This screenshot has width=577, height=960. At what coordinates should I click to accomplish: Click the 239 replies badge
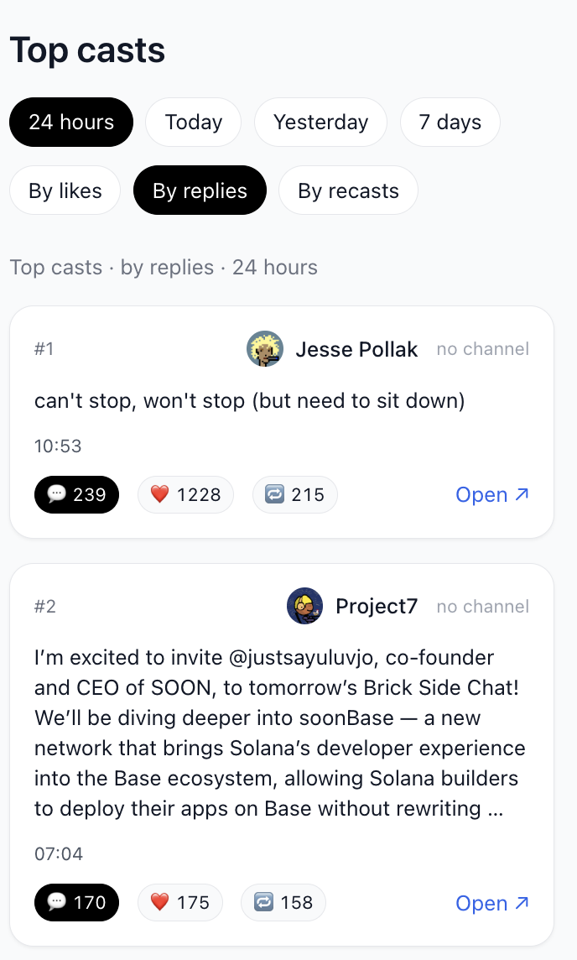coord(76,495)
